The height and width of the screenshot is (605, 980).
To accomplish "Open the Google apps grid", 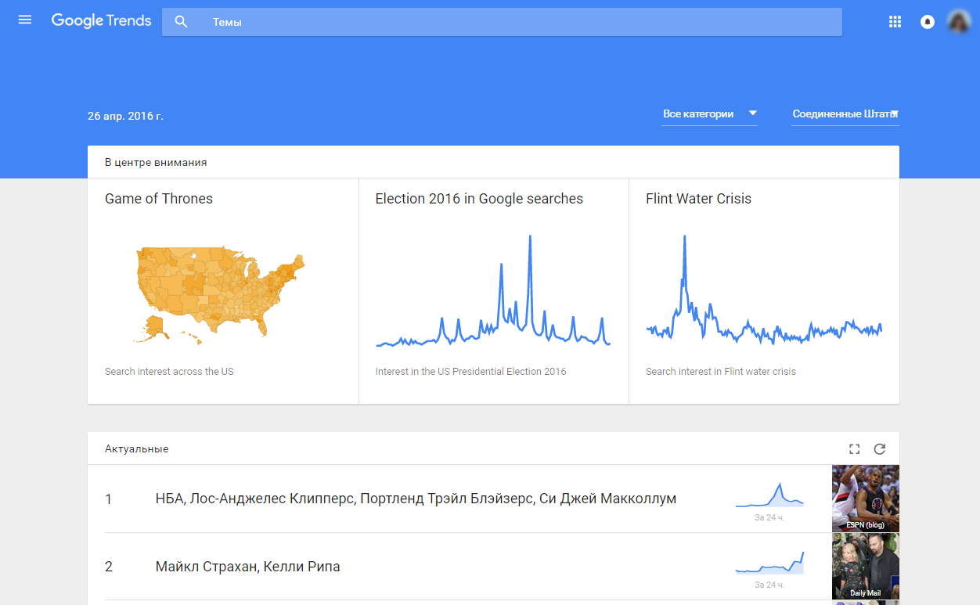I will point(895,22).
